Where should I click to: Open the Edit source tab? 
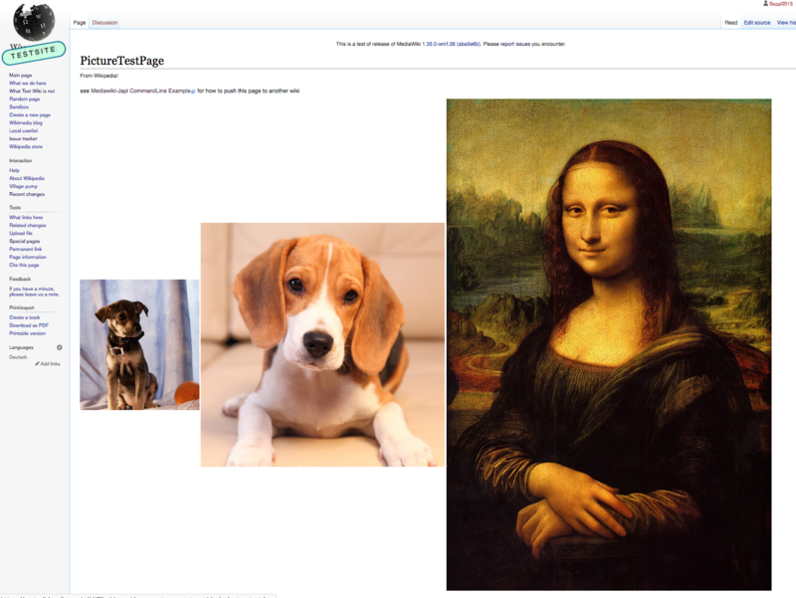pyautogui.click(x=757, y=23)
